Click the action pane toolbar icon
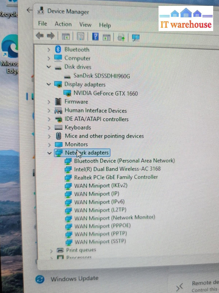The height and width of the screenshot is (293, 219). (x=107, y=38)
